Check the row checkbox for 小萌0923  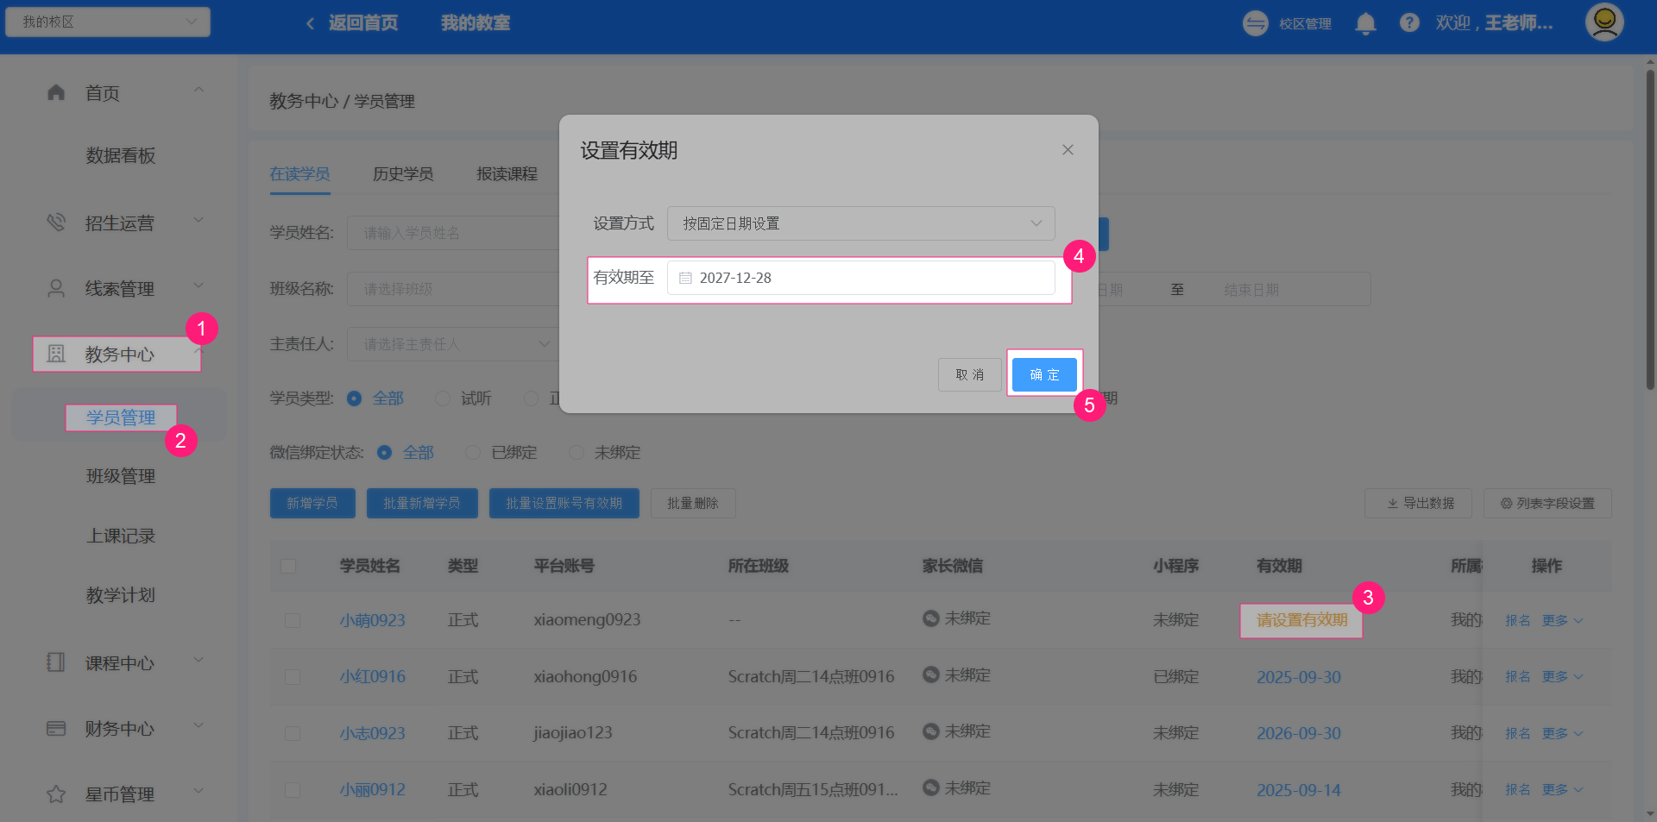coord(293,619)
